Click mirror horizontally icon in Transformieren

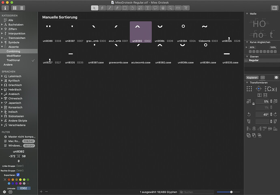[259, 95]
